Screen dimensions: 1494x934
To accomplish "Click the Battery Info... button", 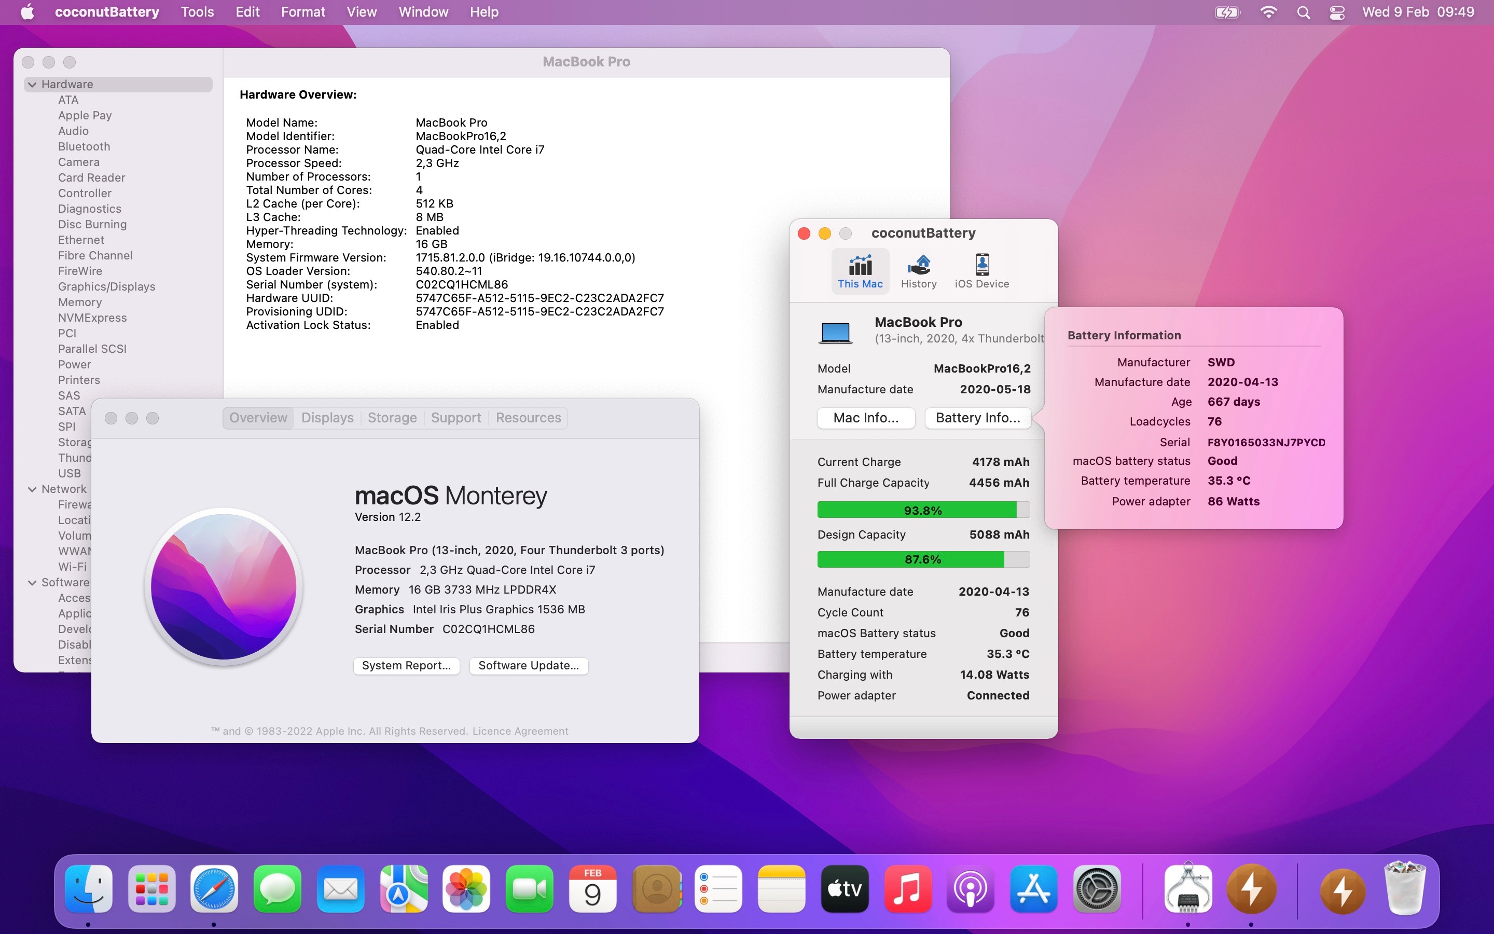I will 977,418.
